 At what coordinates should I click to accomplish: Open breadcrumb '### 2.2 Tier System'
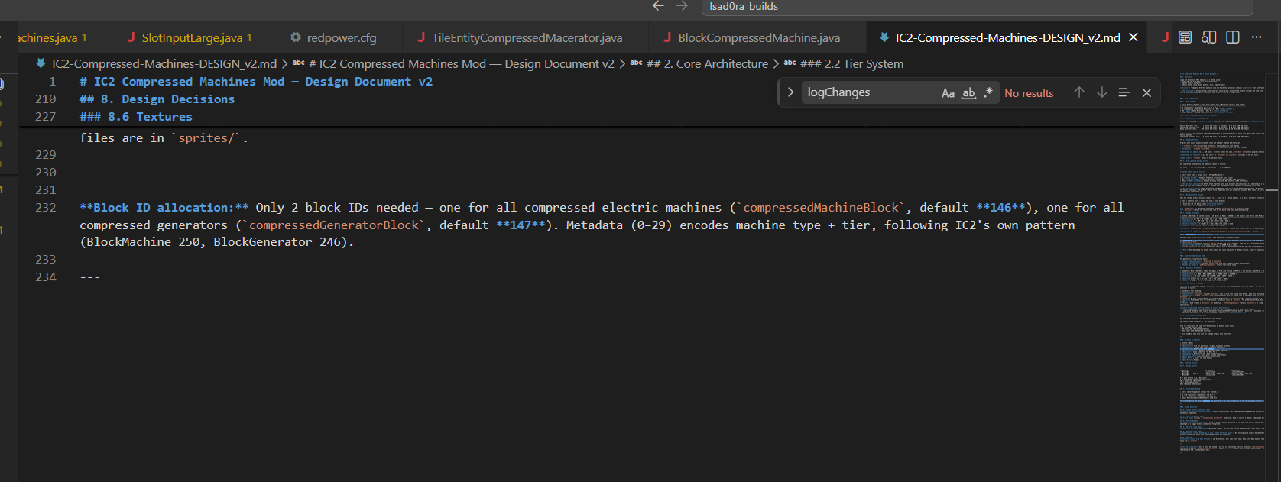(851, 64)
